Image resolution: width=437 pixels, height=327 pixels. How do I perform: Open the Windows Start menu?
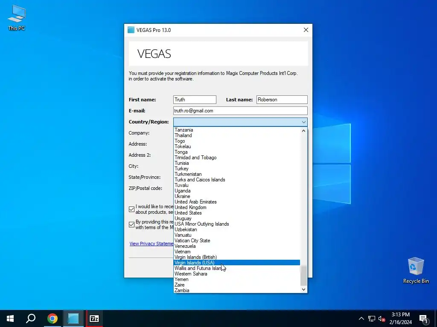pos(10,318)
